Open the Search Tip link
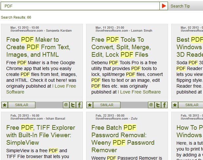203x160 pixels. (180, 6)
